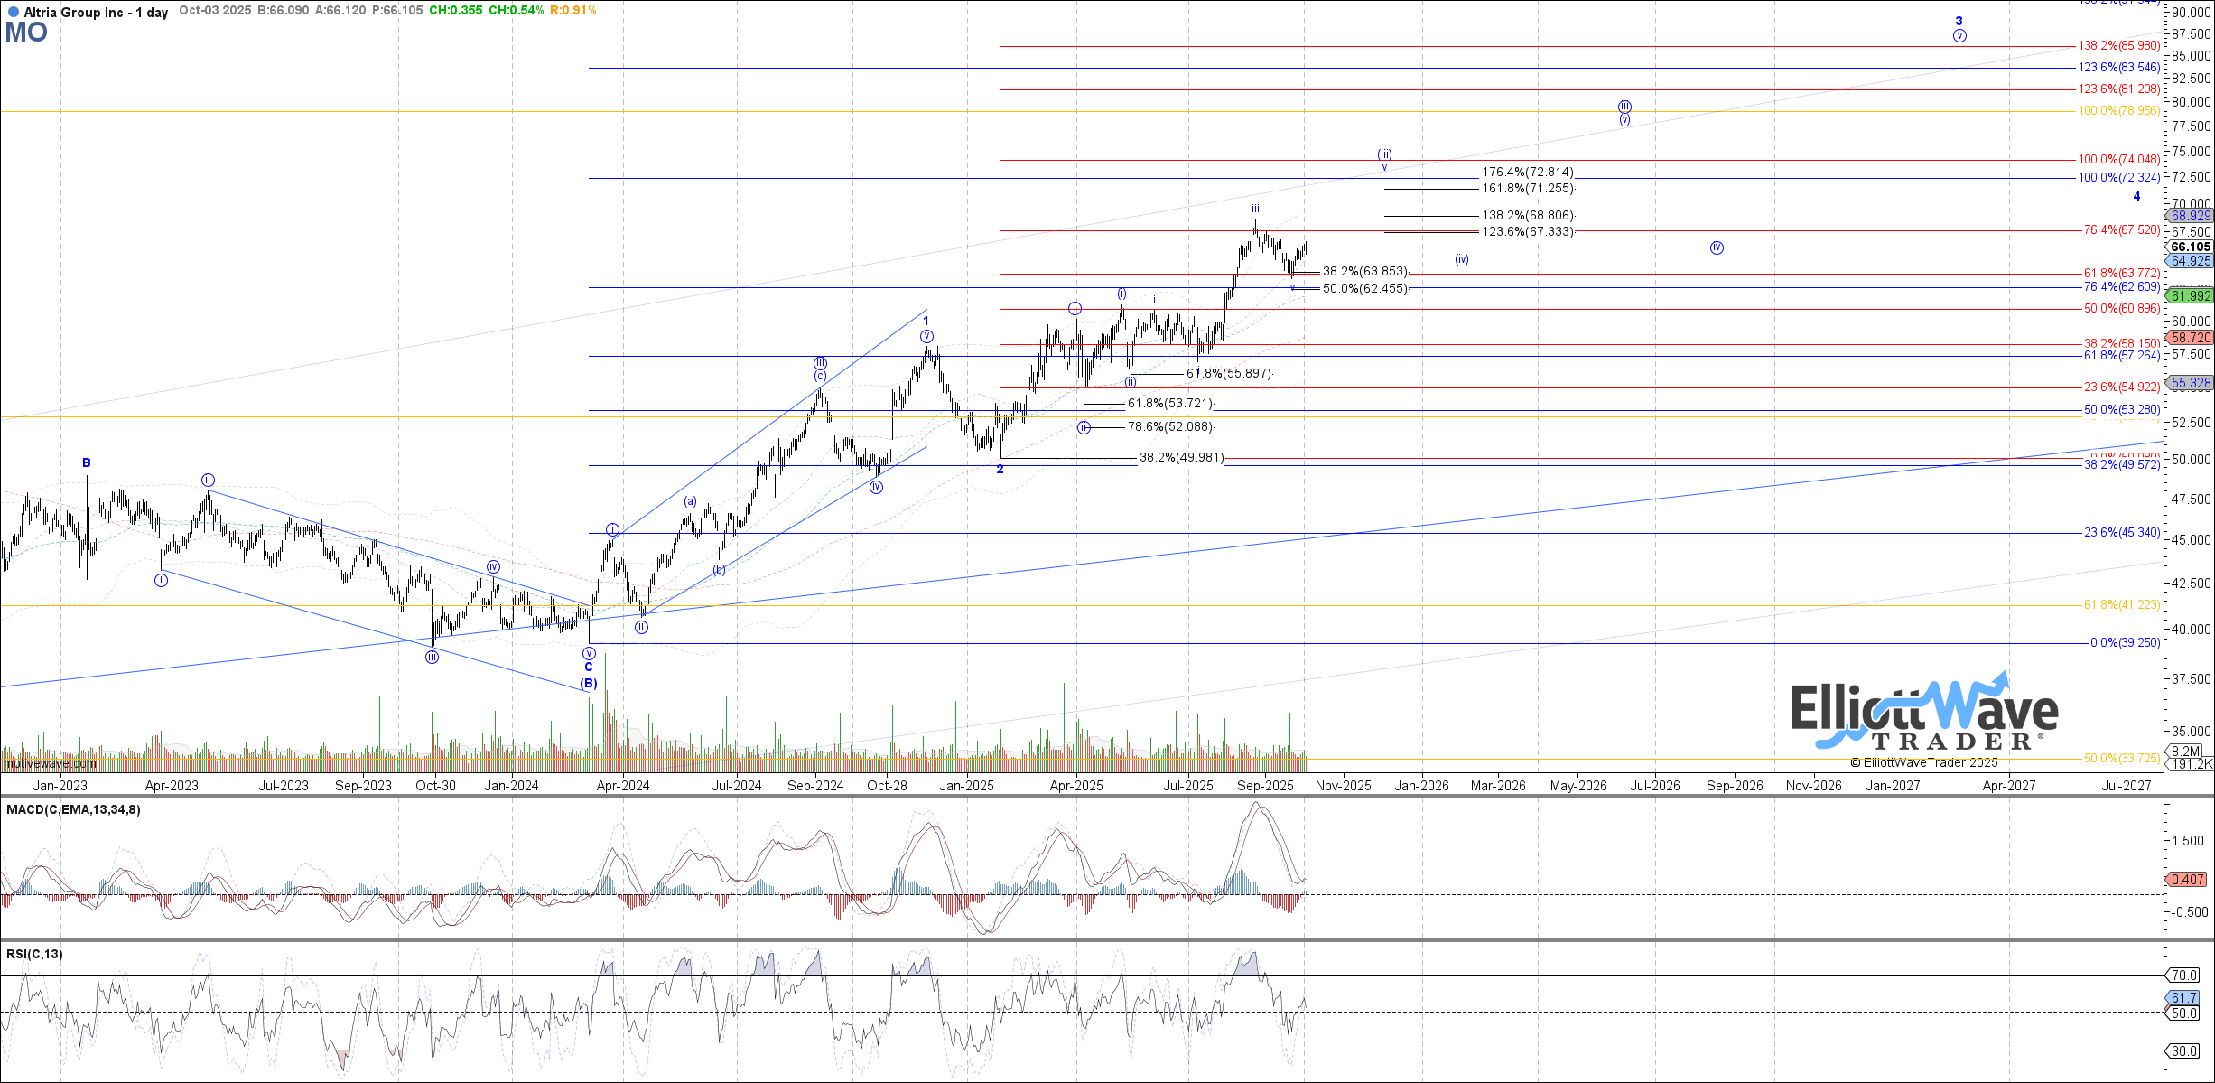This screenshot has width=2215, height=1083.
Task: Click the blue B wave label near early 2023
Action: [87, 463]
